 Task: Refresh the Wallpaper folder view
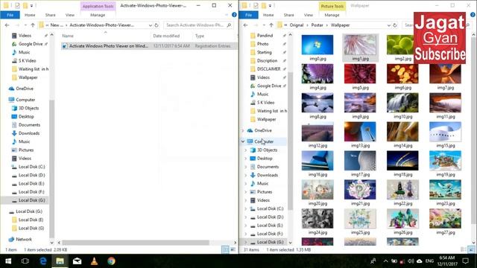click(395, 25)
